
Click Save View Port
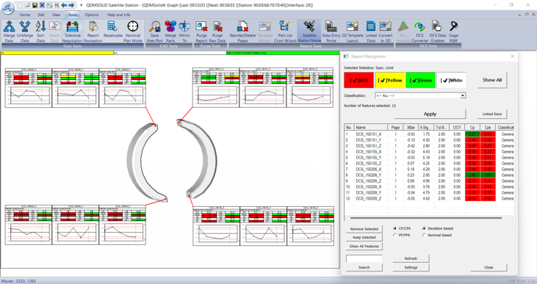154,32
